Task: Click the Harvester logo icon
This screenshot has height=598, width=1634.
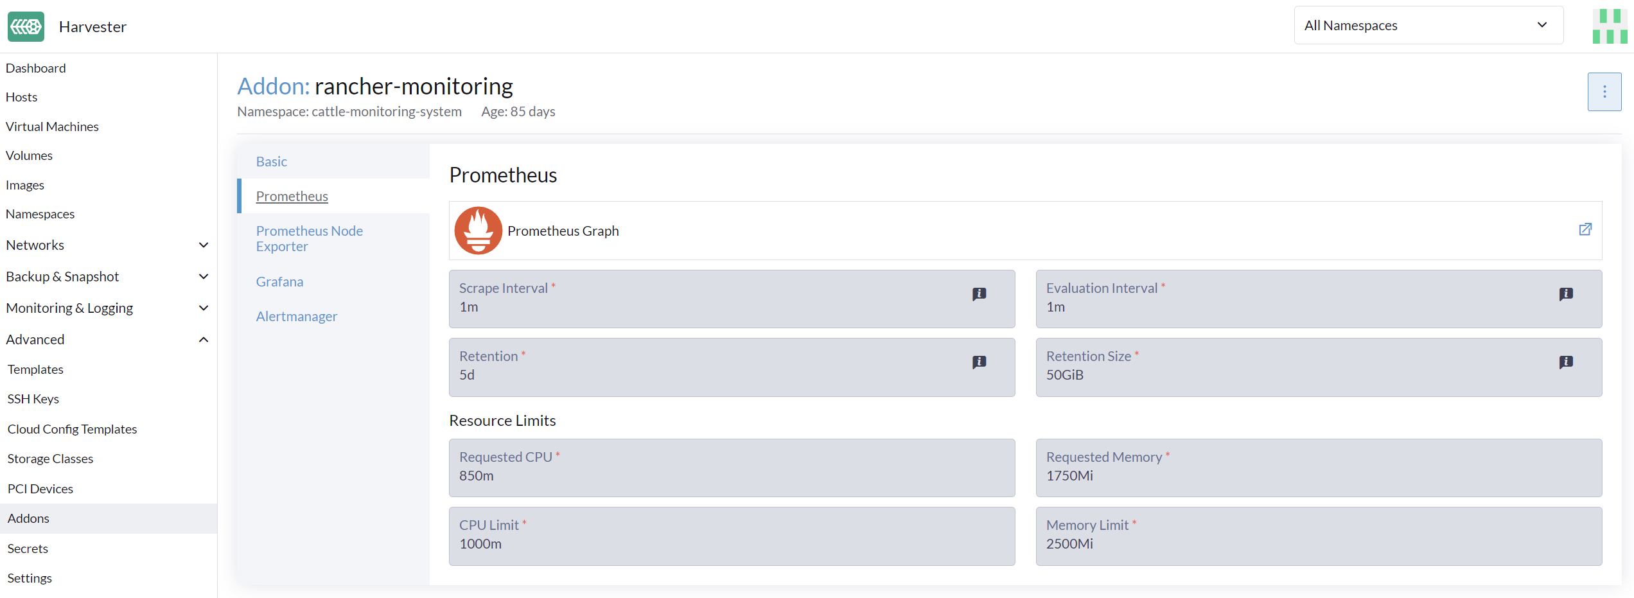Action: [26, 26]
